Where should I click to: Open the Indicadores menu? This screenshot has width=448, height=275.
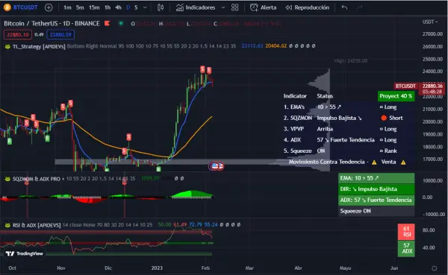[196, 7]
